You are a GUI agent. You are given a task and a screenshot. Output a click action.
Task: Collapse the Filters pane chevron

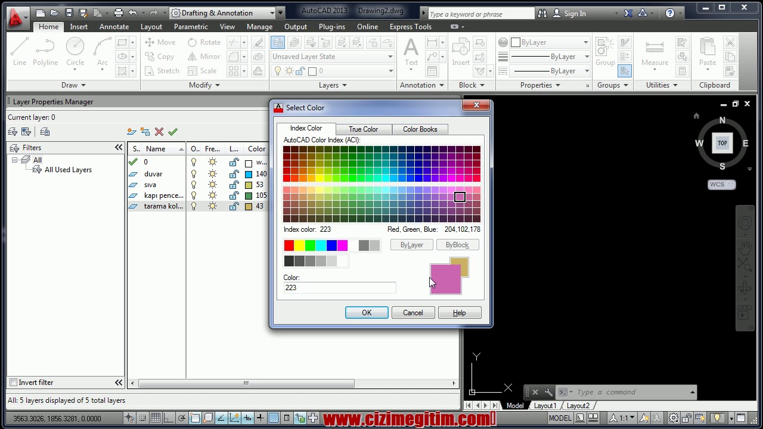pos(119,148)
